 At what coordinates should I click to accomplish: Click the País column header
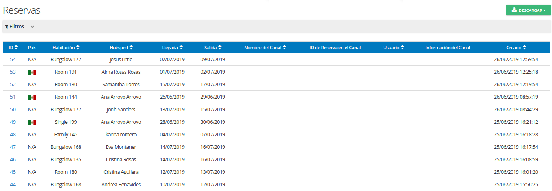click(32, 48)
